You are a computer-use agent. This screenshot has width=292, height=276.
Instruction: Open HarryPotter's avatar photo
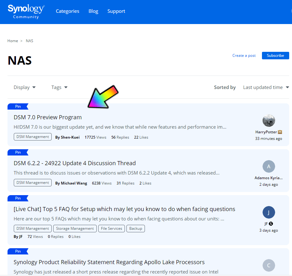[x=269, y=121]
